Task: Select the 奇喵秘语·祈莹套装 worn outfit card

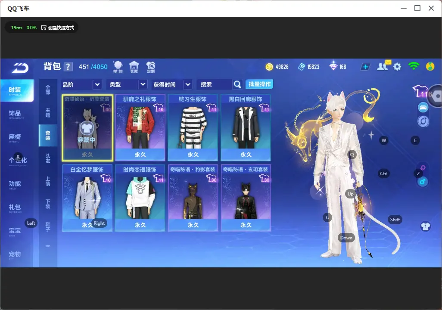Action: click(x=87, y=128)
